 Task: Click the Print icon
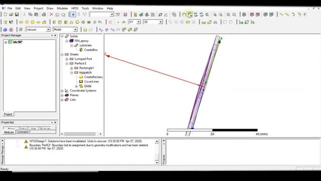[44, 15]
